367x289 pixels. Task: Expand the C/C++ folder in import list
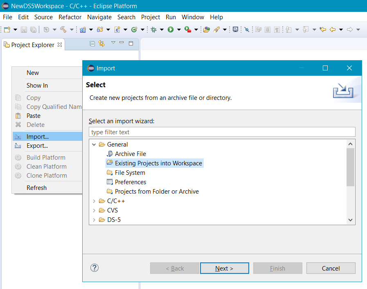(94, 201)
